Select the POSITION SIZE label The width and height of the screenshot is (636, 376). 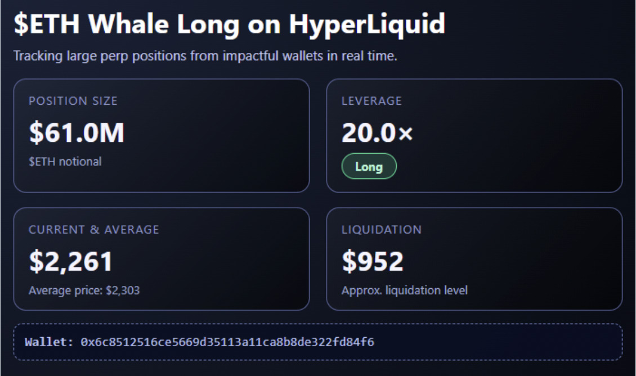[x=73, y=101]
